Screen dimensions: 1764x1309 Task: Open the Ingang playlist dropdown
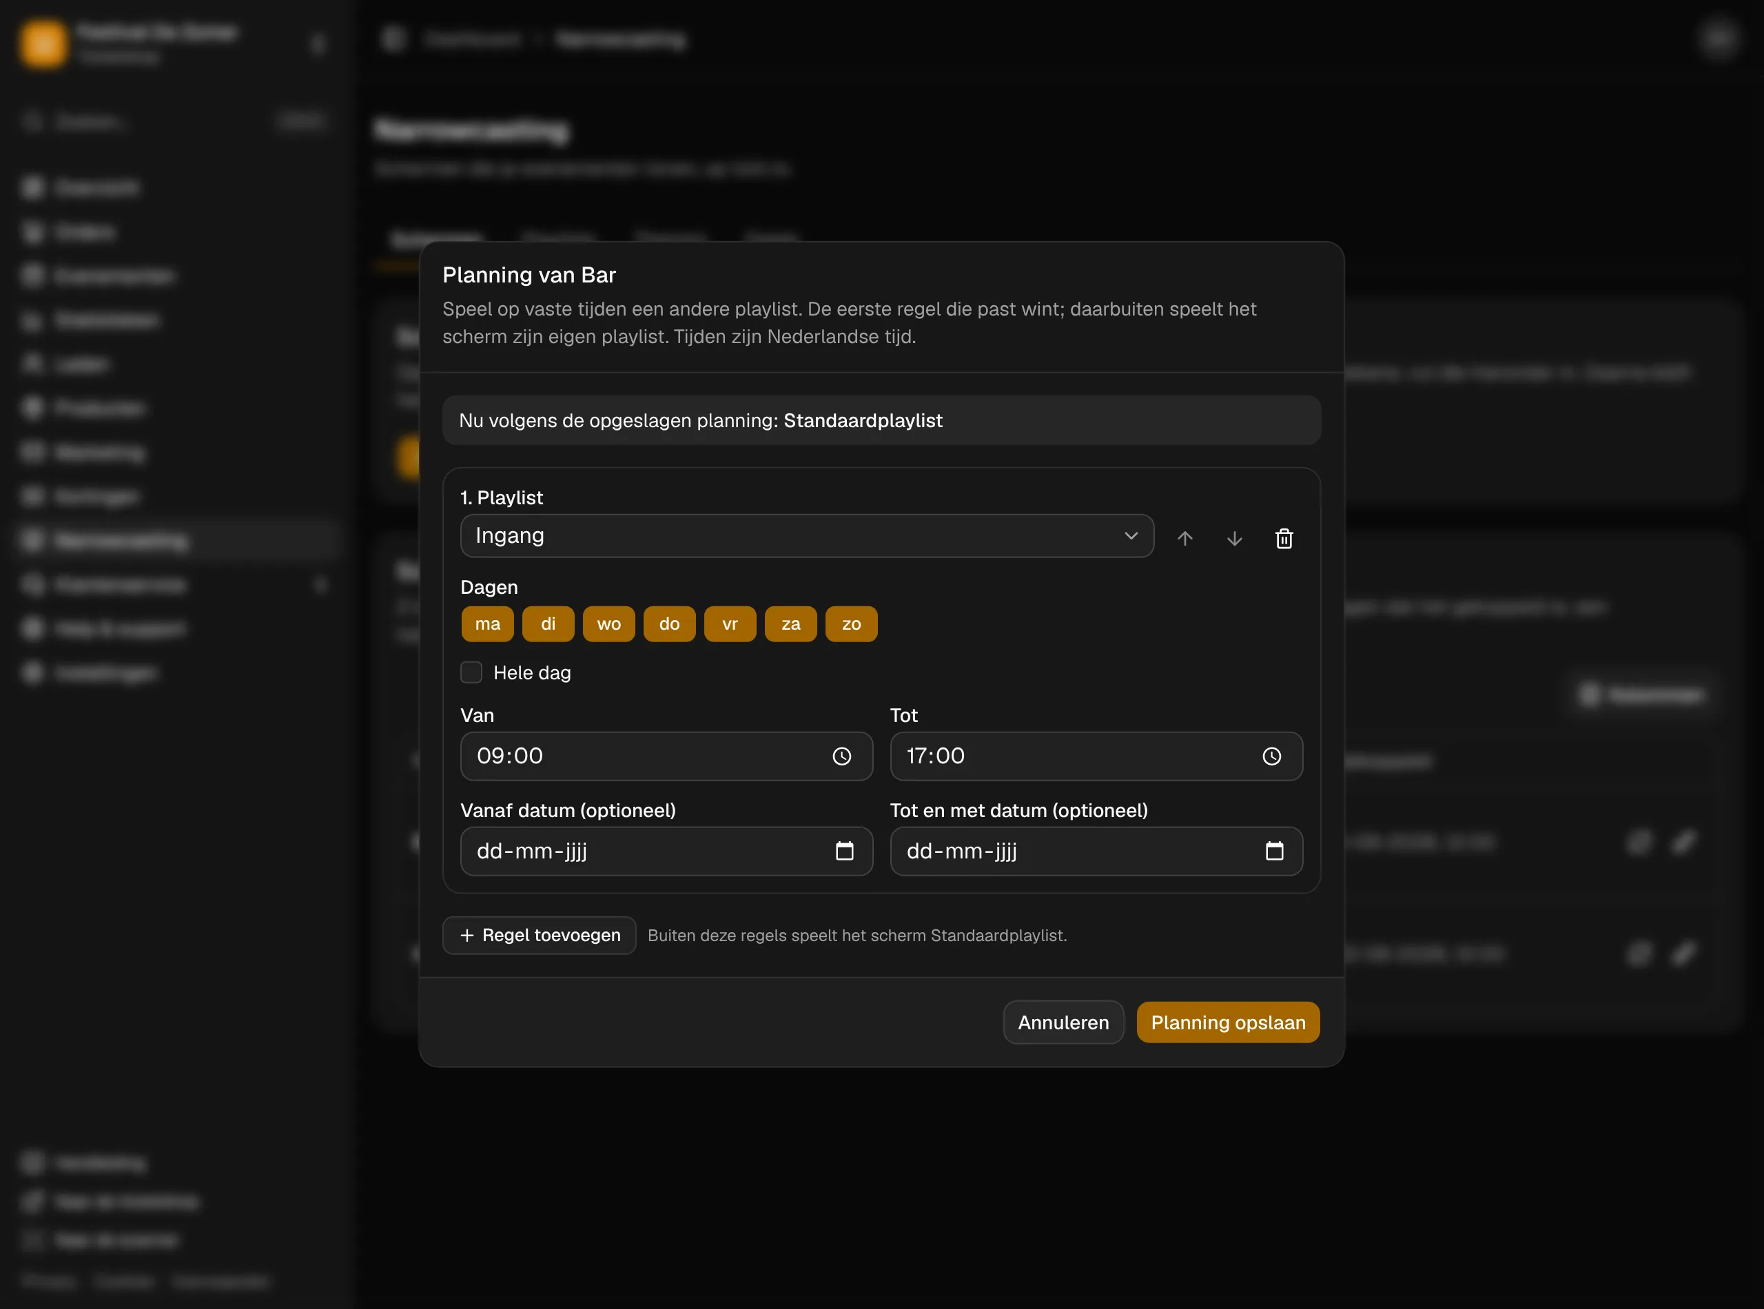807,535
